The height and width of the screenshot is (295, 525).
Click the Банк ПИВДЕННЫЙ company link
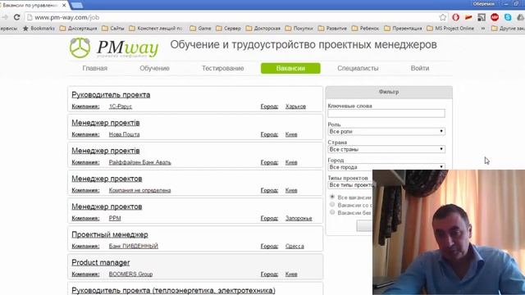133,246
